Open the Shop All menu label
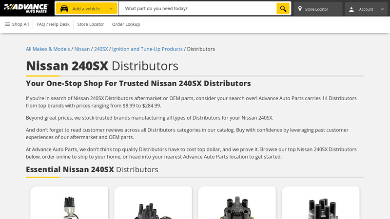The width and height of the screenshot is (390, 219). pyautogui.click(x=20, y=24)
